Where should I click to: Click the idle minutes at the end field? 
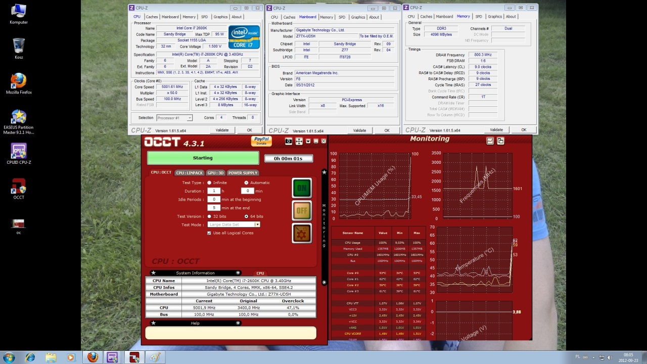click(214, 208)
